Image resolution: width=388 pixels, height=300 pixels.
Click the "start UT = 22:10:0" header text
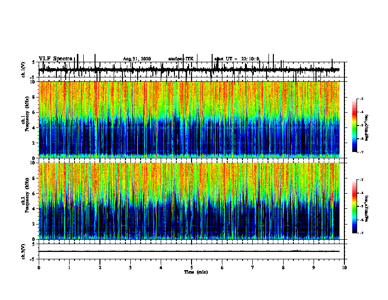point(237,59)
